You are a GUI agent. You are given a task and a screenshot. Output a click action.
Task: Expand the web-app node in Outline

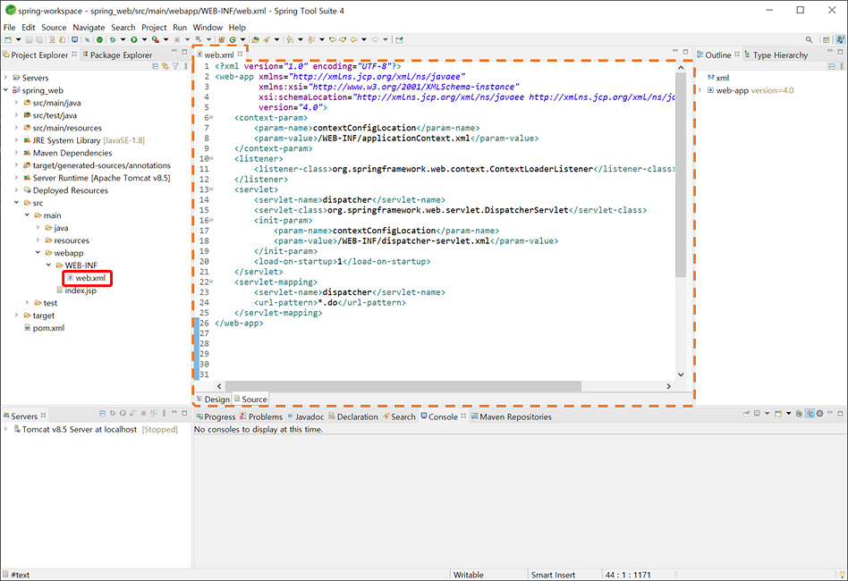[x=700, y=90]
